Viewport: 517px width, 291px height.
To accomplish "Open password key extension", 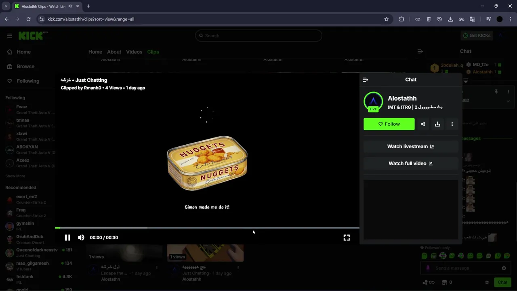I will [x=461, y=19].
